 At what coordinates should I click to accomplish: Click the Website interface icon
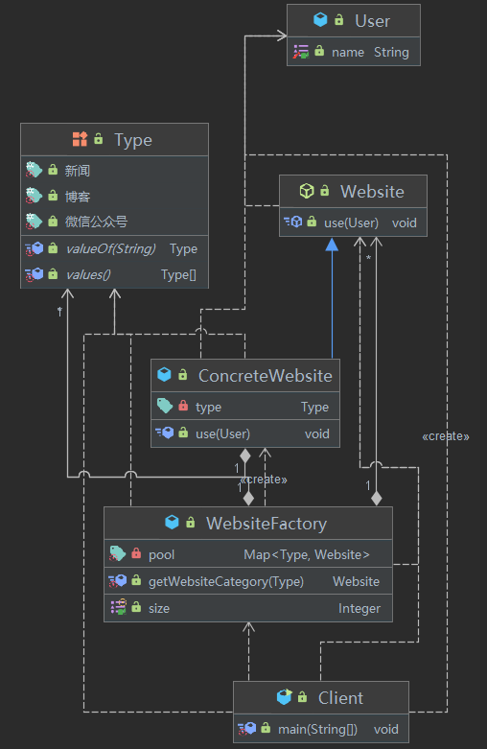(x=307, y=191)
